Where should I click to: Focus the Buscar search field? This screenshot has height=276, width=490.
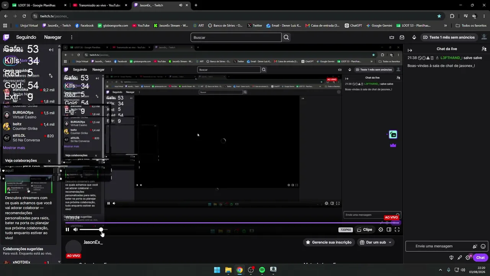pos(236,37)
